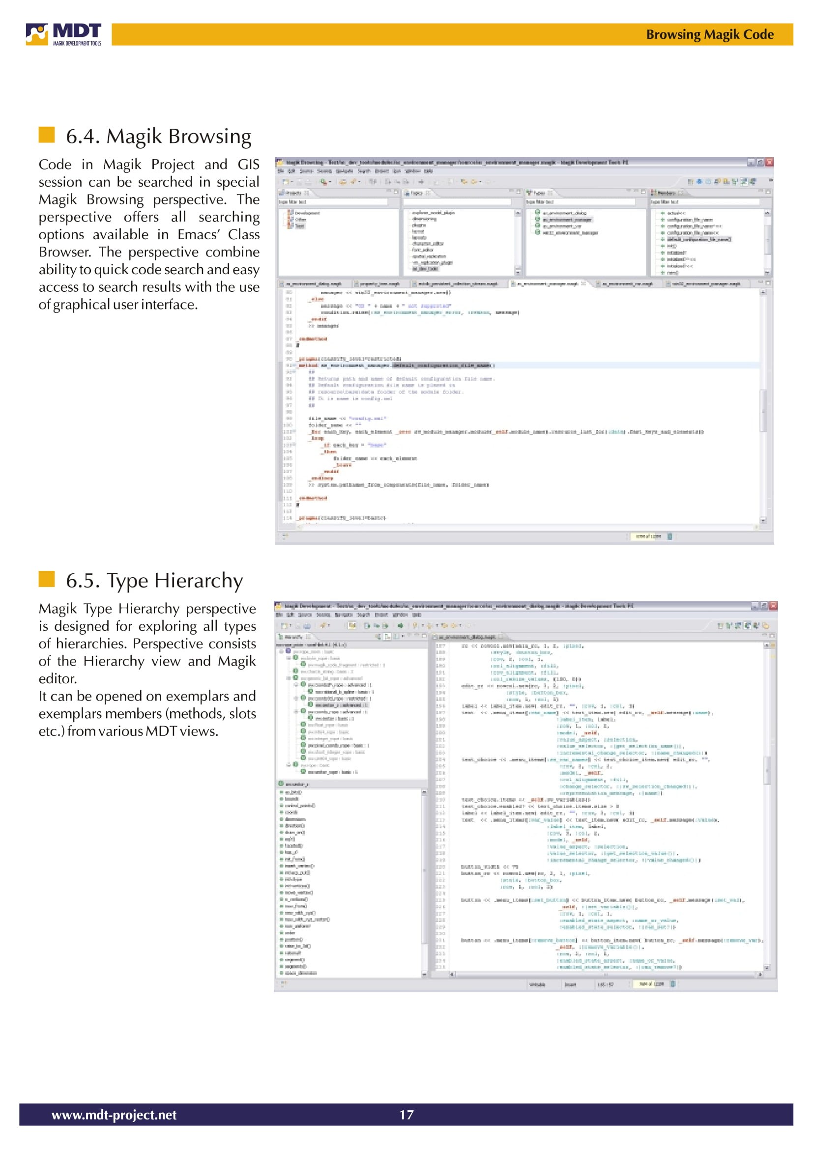This screenshot has height=1149, width=814.
Task: Toggle the fold marker beside the _for loop line
Action: (x=295, y=431)
